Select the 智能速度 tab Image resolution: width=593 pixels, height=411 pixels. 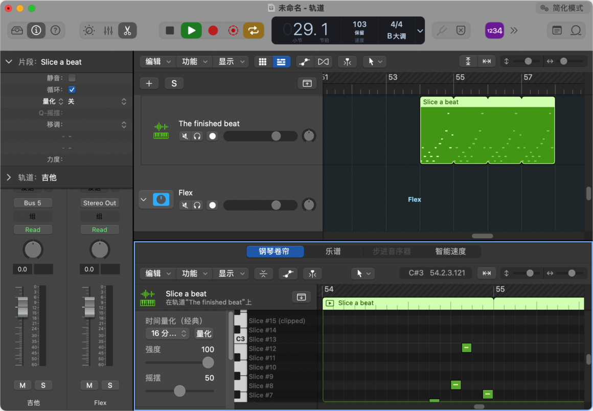[x=450, y=252]
